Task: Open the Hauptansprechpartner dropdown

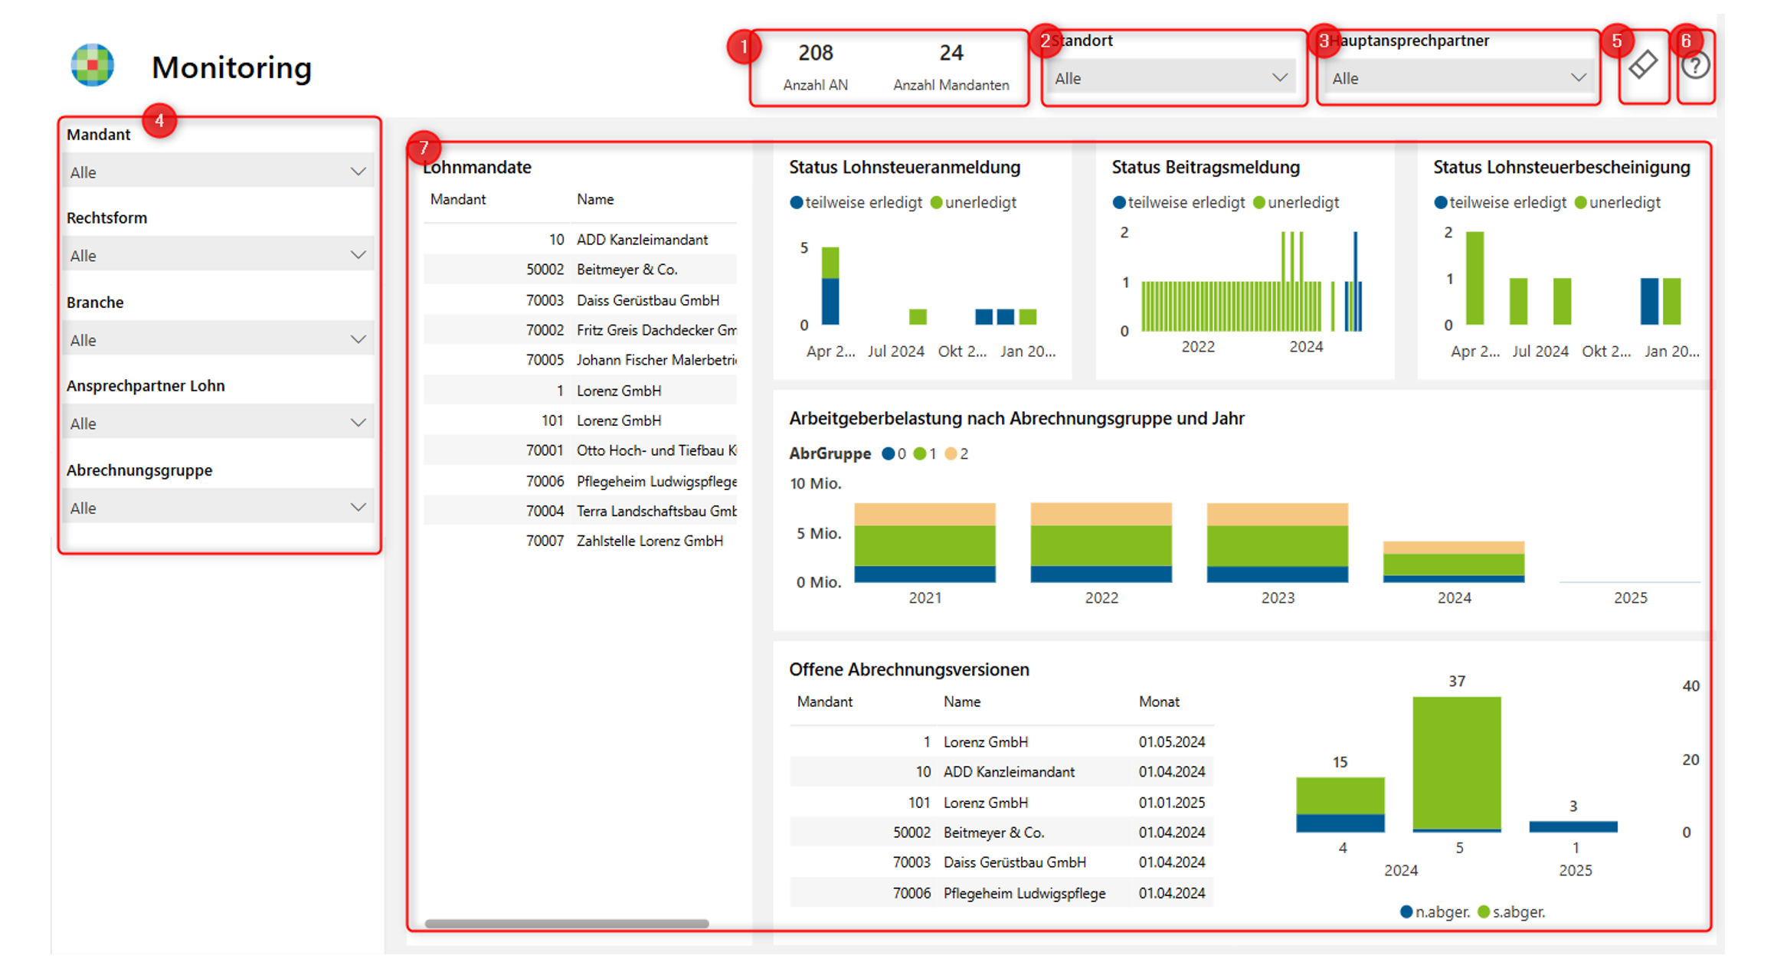Action: click(x=1458, y=78)
